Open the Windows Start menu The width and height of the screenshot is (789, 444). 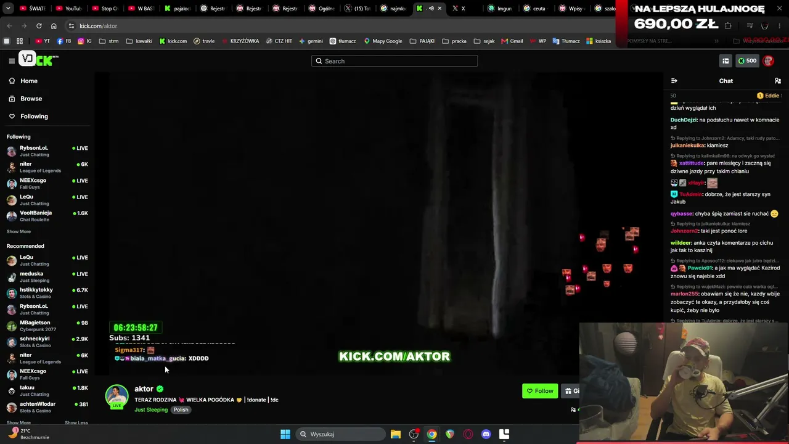pyautogui.click(x=285, y=434)
